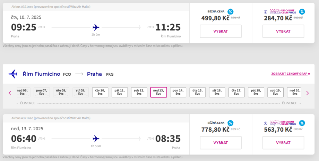This screenshot has height=161, width=319.
Task: Click percent badge next to 499,80 Kč price
Action: click(x=230, y=11)
